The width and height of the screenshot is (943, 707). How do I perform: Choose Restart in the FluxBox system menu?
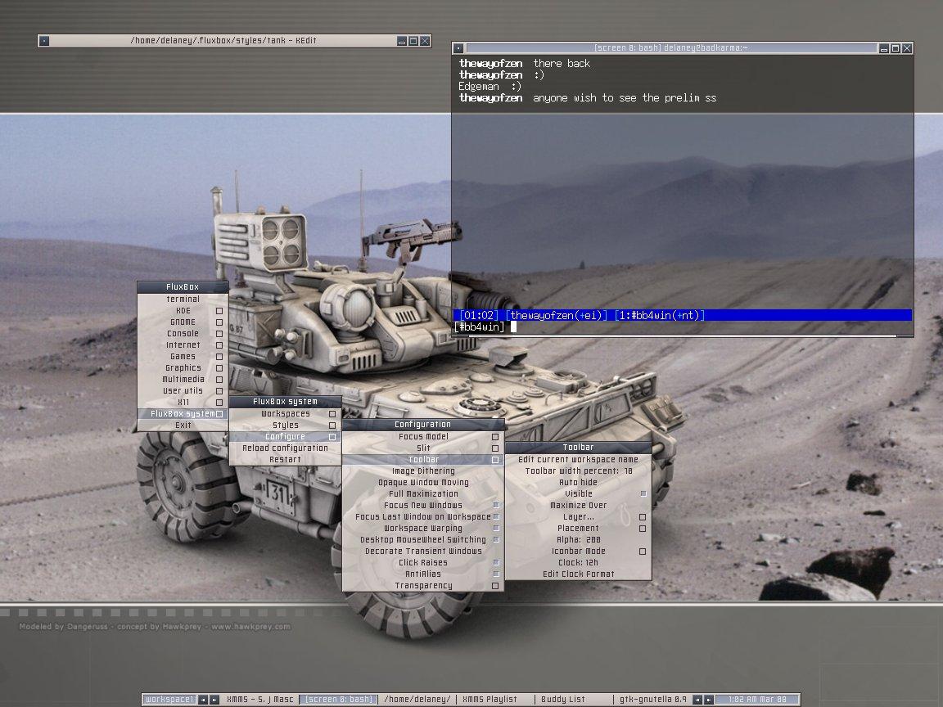285,459
